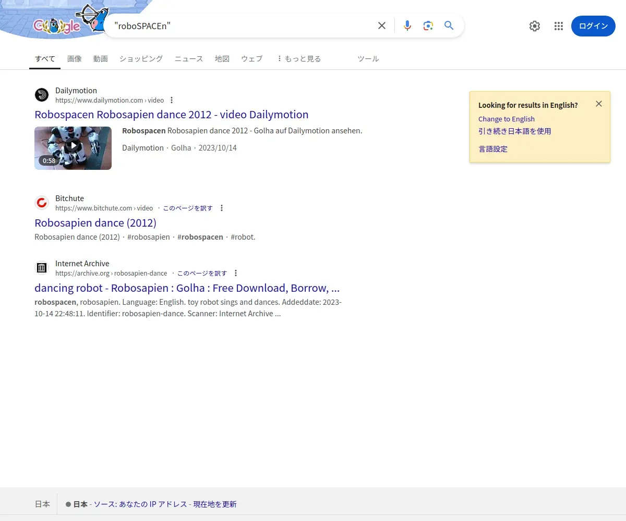This screenshot has height=521, width=626.
Task: Start voice search with microphone
Action: tap(407, 26)
